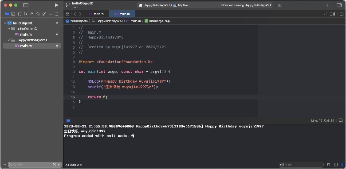This screenshot has height=169, width=346.
Task: Click the NSLog line in code
Action: (x=129, y=81)
